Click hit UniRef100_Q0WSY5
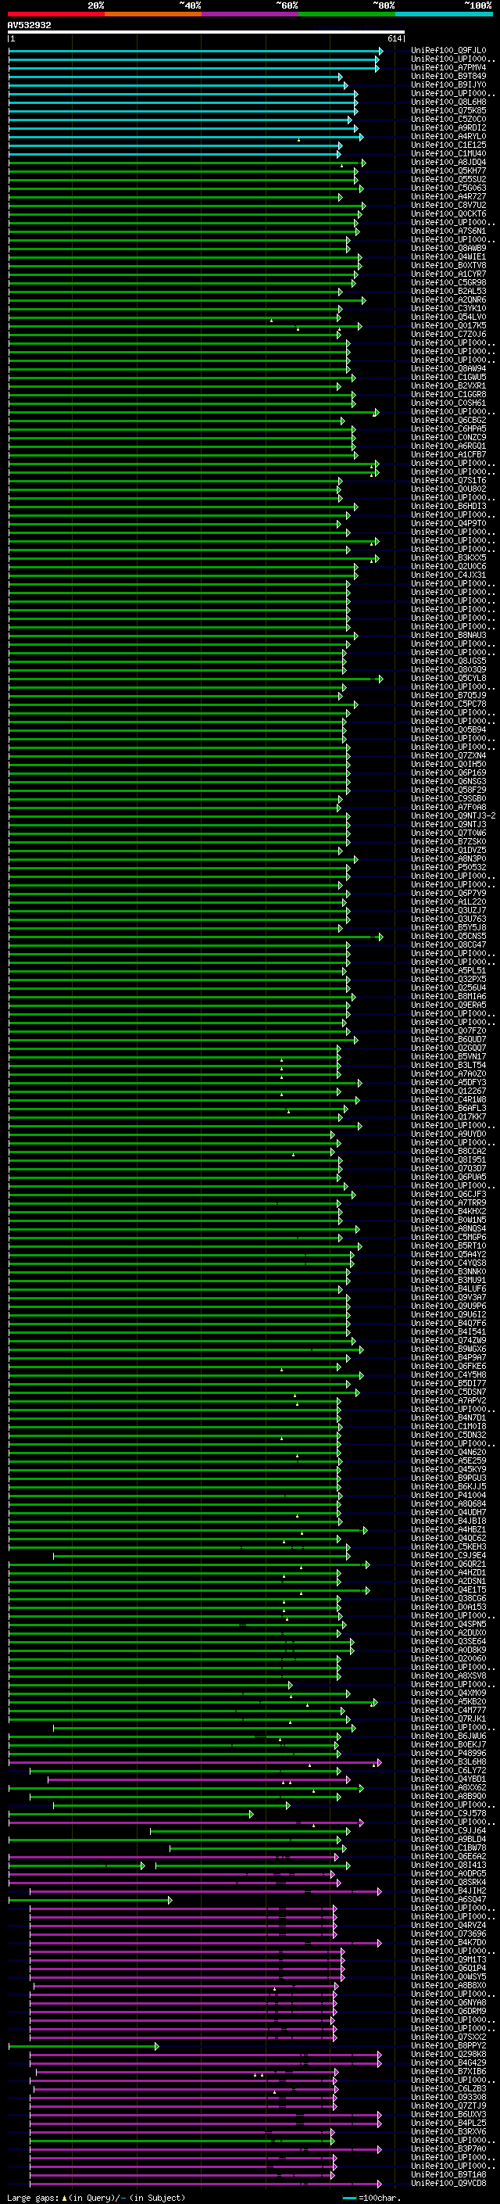 (x=448, y=1976)
